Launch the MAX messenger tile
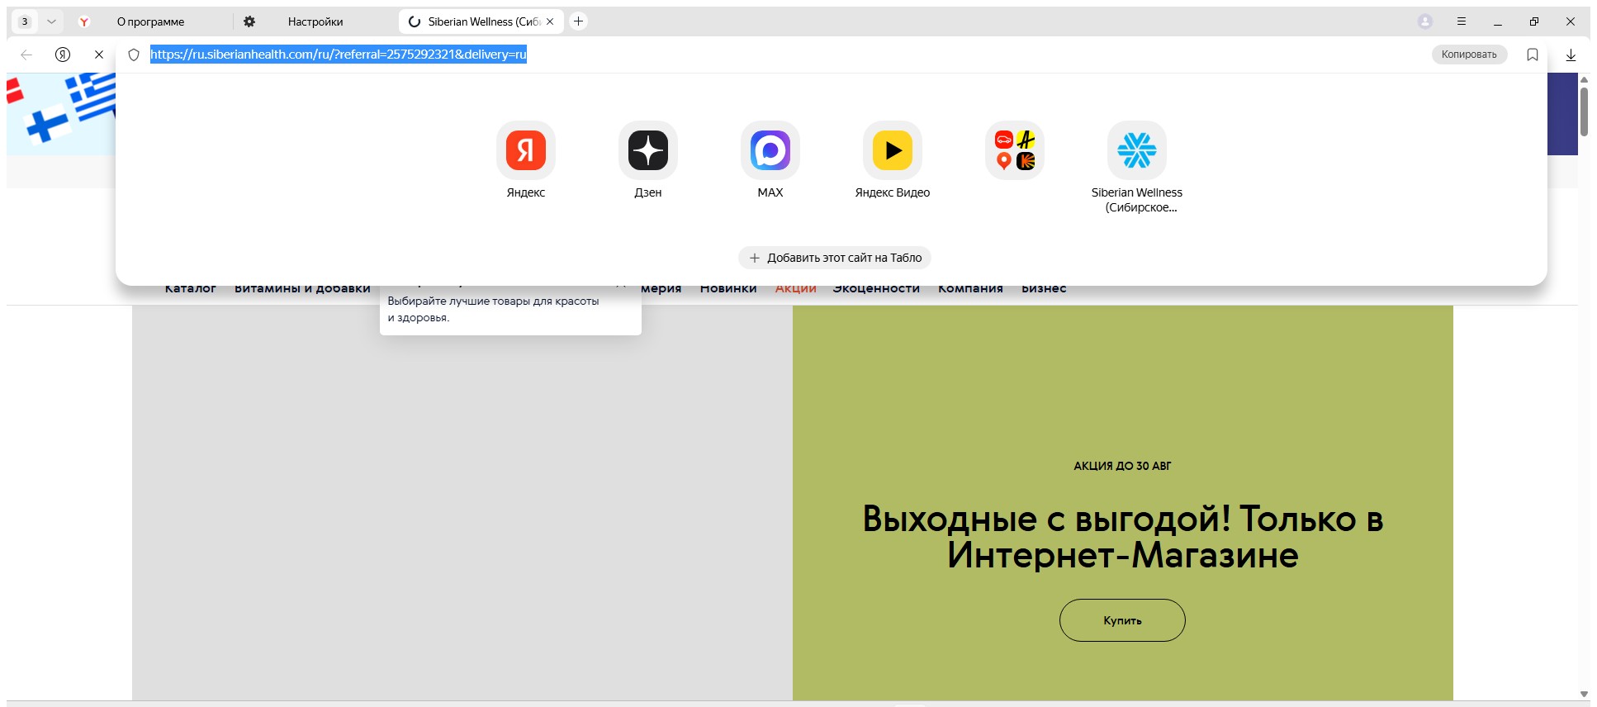 click(770, 150)
